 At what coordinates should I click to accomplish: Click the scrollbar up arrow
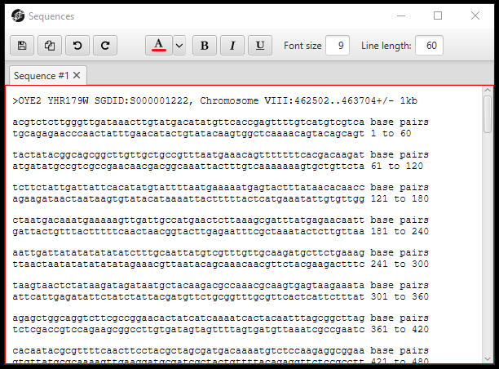(x=488, y=91)
